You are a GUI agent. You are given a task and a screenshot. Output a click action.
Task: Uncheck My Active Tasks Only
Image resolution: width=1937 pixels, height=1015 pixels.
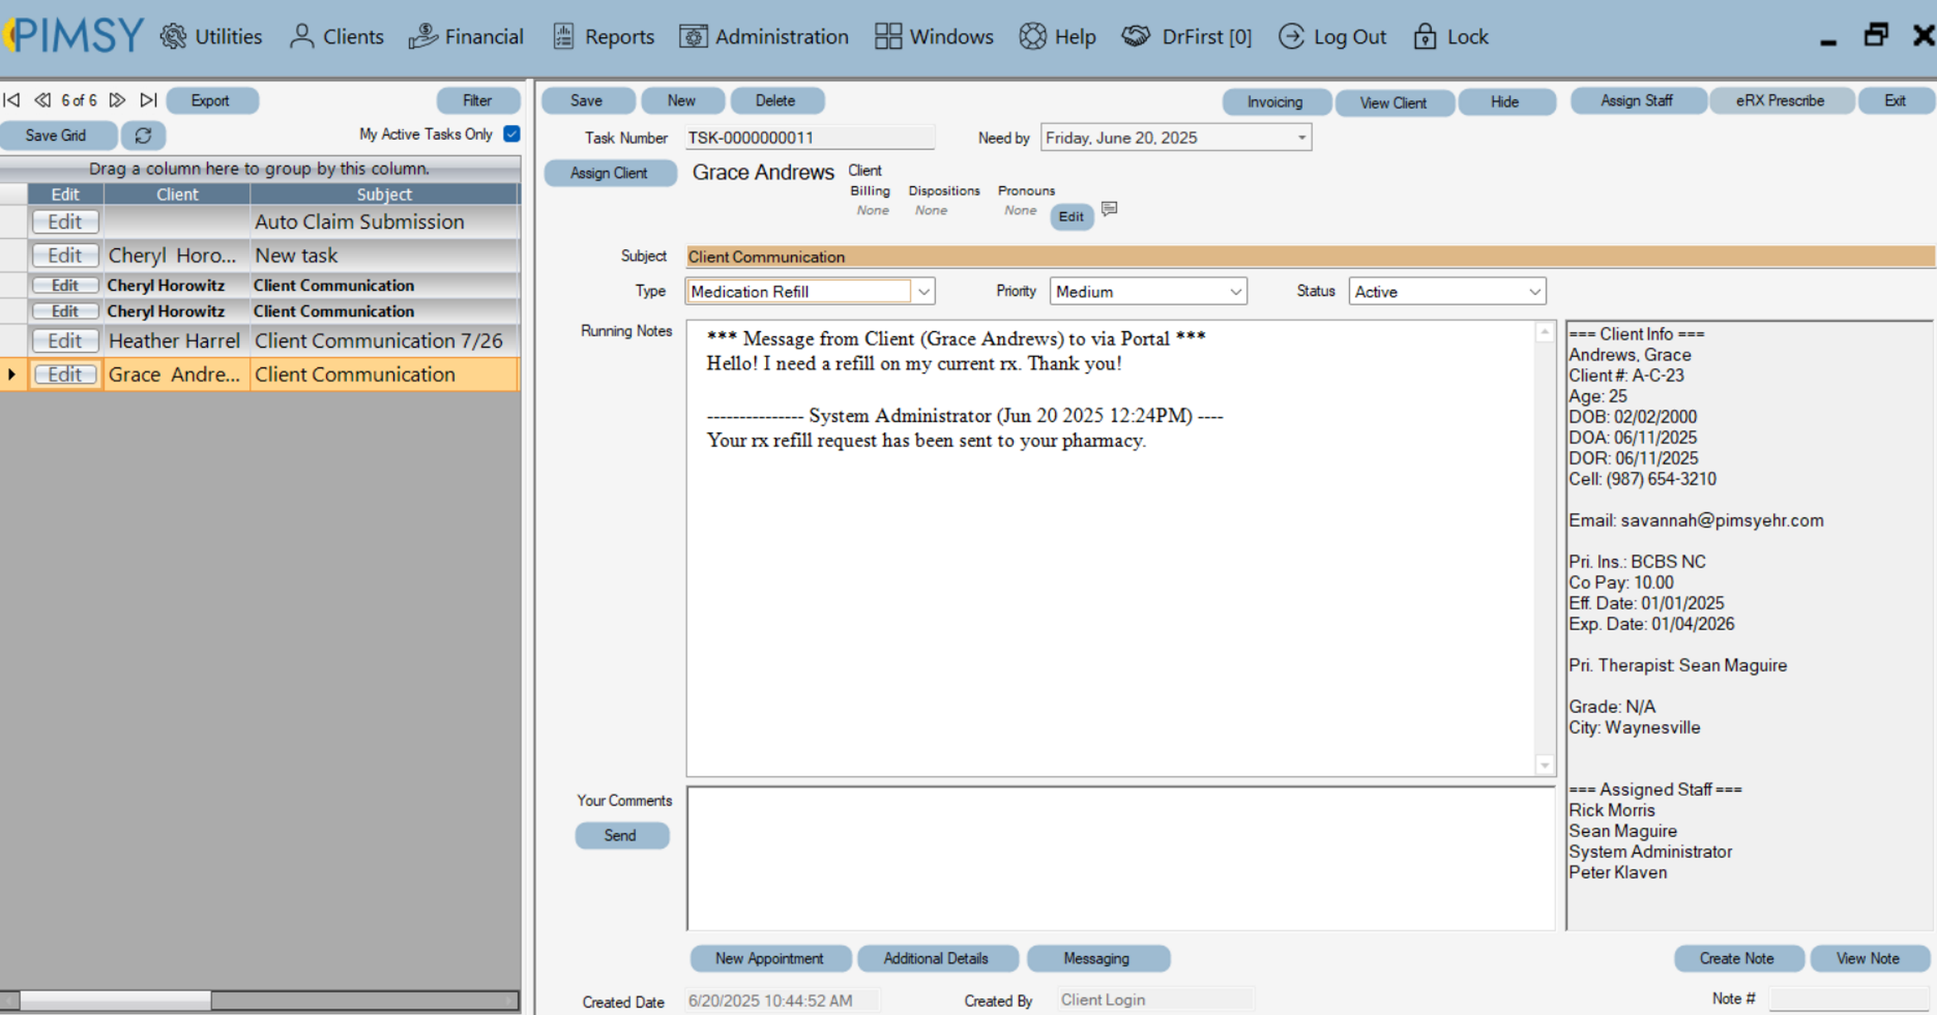click(513, 133)
